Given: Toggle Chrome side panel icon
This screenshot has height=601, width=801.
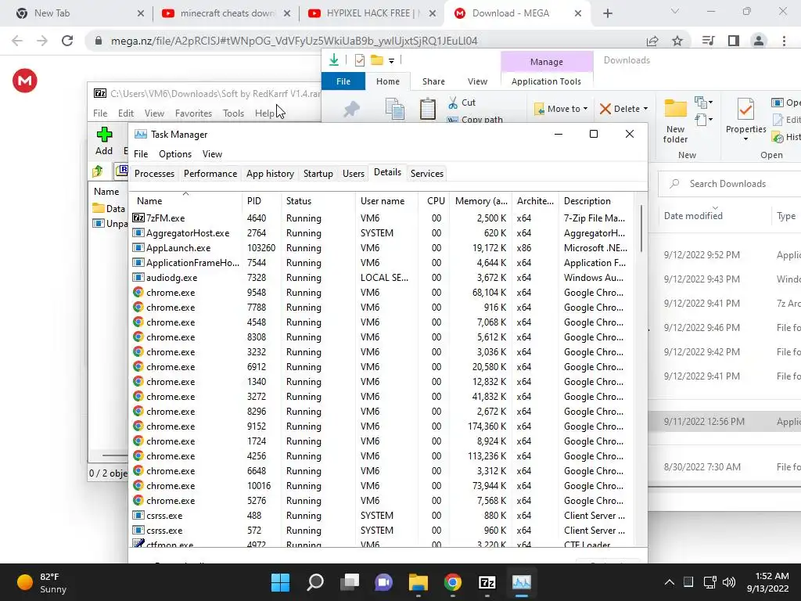Looking at the screenshot, I should [734, 41].
